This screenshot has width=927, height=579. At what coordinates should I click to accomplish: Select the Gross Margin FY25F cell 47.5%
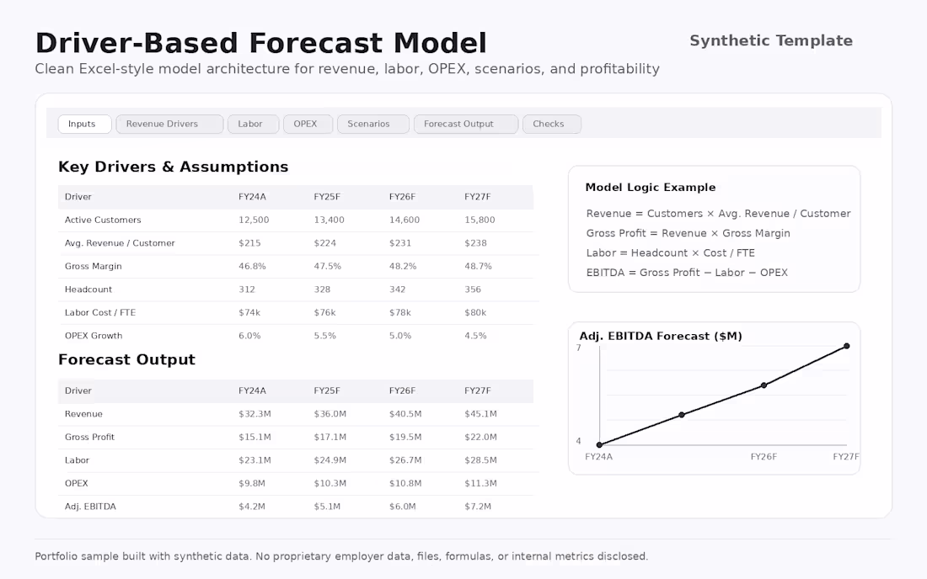328,266
